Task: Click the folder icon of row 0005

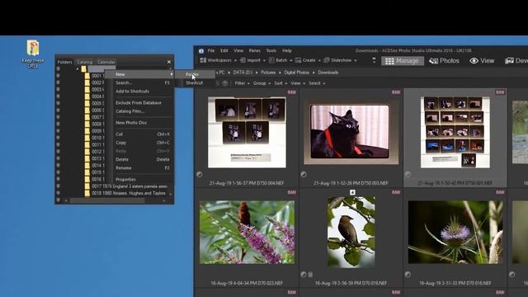Action: click(x=87, y=103)
